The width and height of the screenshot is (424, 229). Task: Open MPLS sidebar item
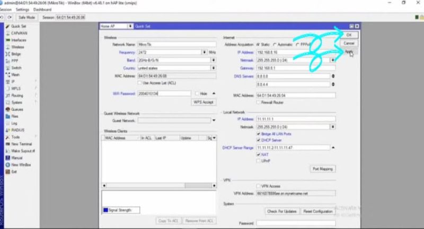(14, 88)
